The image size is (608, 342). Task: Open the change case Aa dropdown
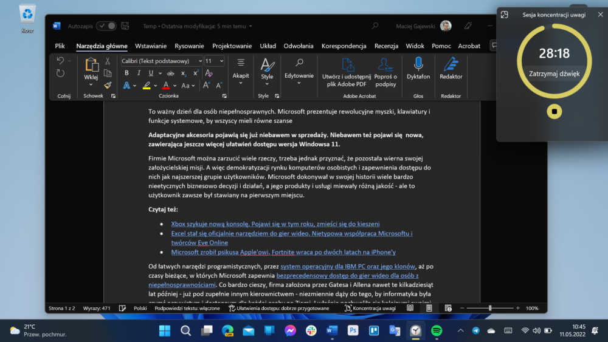(x=188, y=86)
